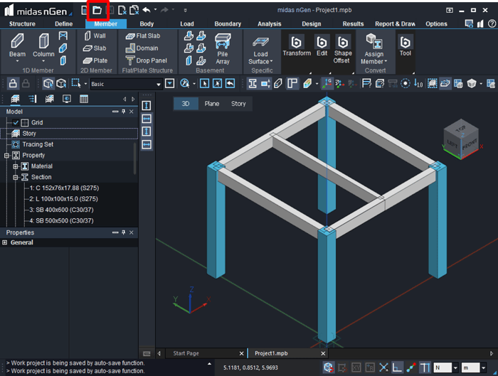
Task: Expand the General properties group
Action: pos(4,242)
